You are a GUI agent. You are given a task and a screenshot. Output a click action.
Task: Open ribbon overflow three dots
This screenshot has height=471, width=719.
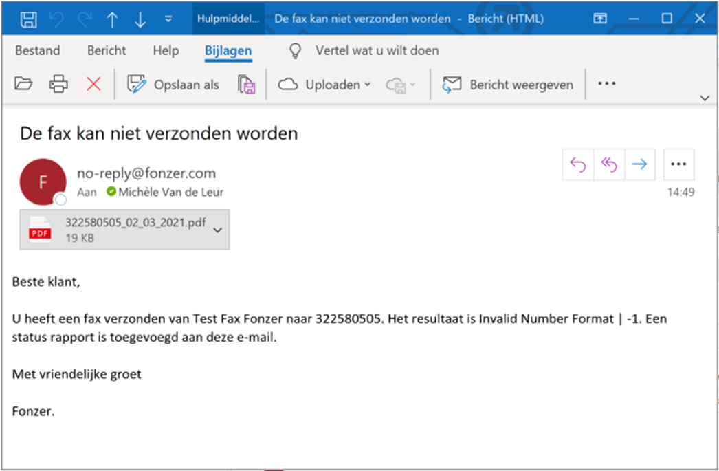click(x=607, y=83)
